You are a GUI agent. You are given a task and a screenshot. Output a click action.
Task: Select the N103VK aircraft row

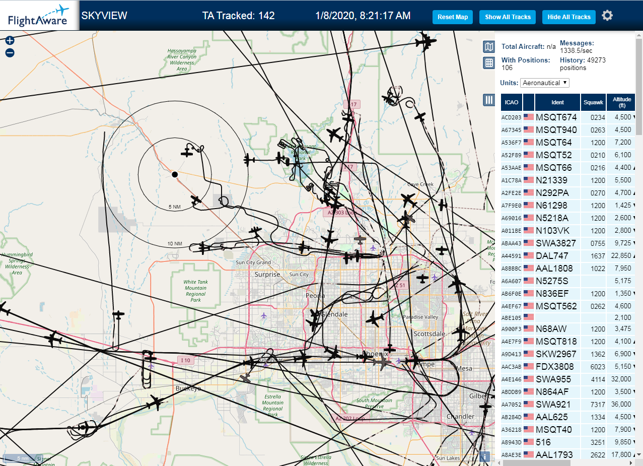point(568,230)
